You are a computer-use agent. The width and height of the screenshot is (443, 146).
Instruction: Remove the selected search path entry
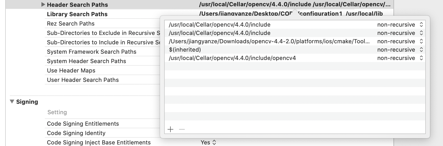[x=182, y=129]
